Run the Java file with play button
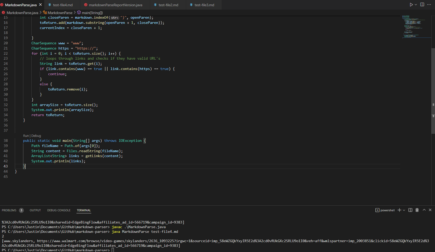This screenshot has height=252, width=435. click(411, 5)
